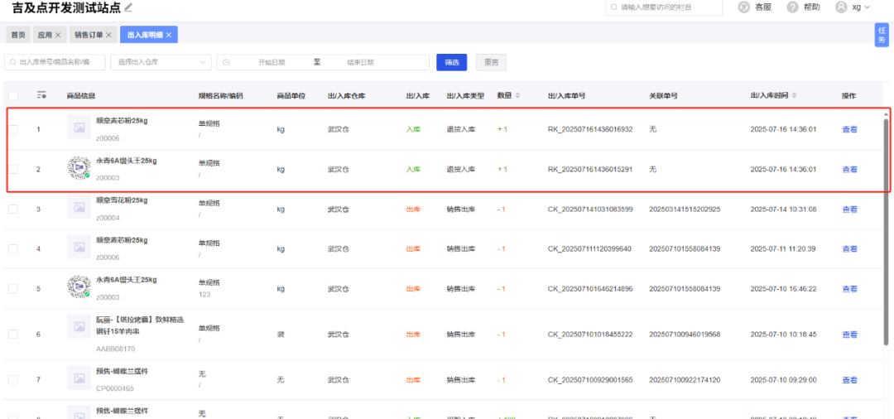The image size is (894, 419).
Task: Switch to the 首页 tab
Action: click(x=17, y=35)
